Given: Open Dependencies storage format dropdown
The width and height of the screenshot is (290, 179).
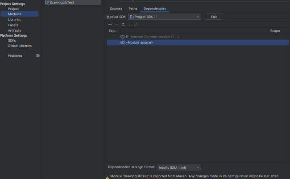Looking at the screenshot, I should pos(179,167).
